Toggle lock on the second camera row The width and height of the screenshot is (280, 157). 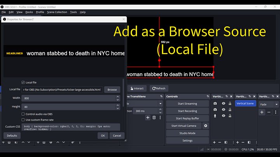pyautogui.click(x=230, y=110)
